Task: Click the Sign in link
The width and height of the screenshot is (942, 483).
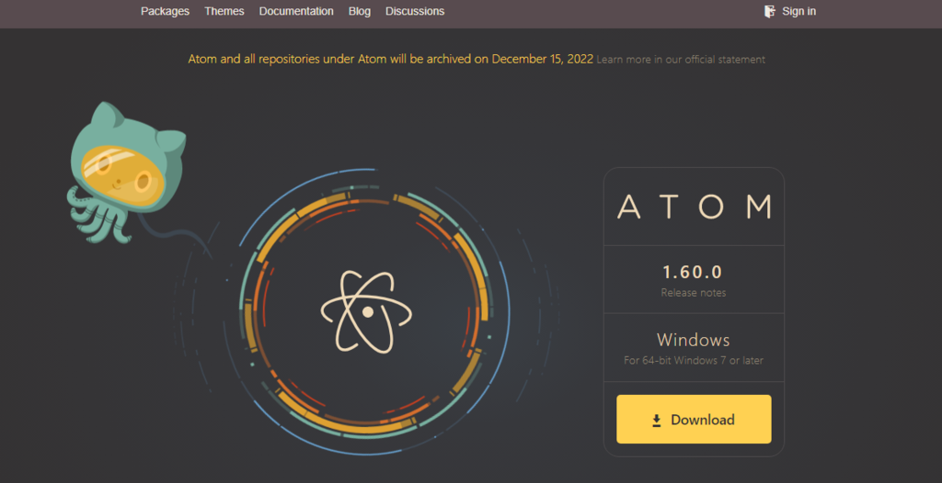Action: [x=798, y=11]
